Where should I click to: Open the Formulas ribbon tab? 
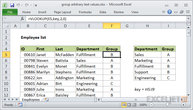point(85,12)
